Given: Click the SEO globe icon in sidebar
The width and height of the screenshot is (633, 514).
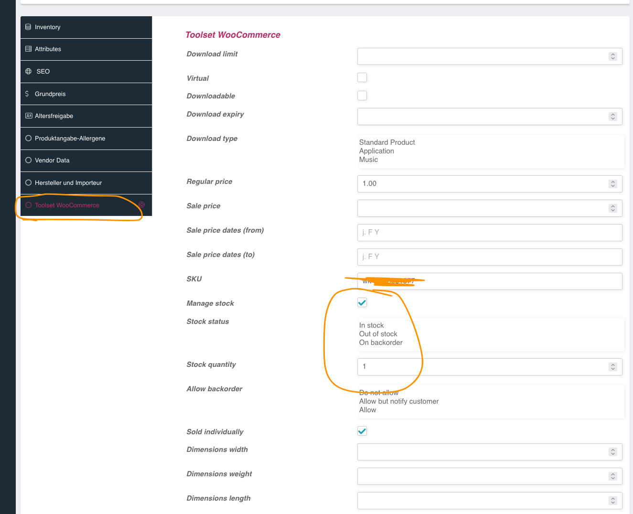Looking at the screenshot, I should [x=28, y=72].
